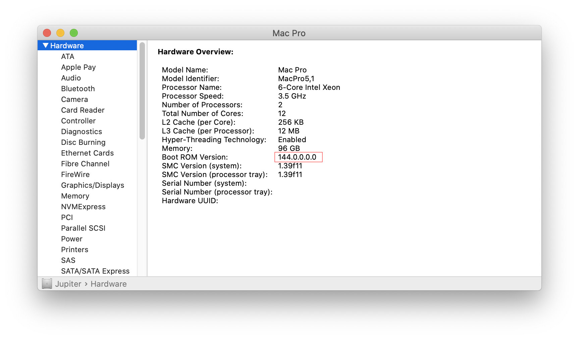The image size is (579, 340).
Task: Select the Camera sidebar entry
Action: click(74, 99)
